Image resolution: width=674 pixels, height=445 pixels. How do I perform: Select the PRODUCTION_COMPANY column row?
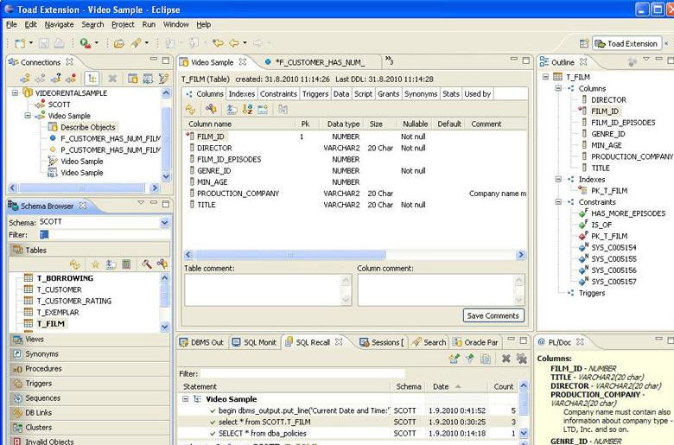pyautogui.click(x=355, y=194)
